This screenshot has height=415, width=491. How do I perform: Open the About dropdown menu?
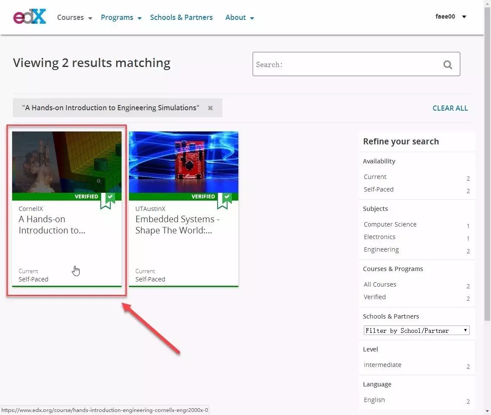point(239,18)
